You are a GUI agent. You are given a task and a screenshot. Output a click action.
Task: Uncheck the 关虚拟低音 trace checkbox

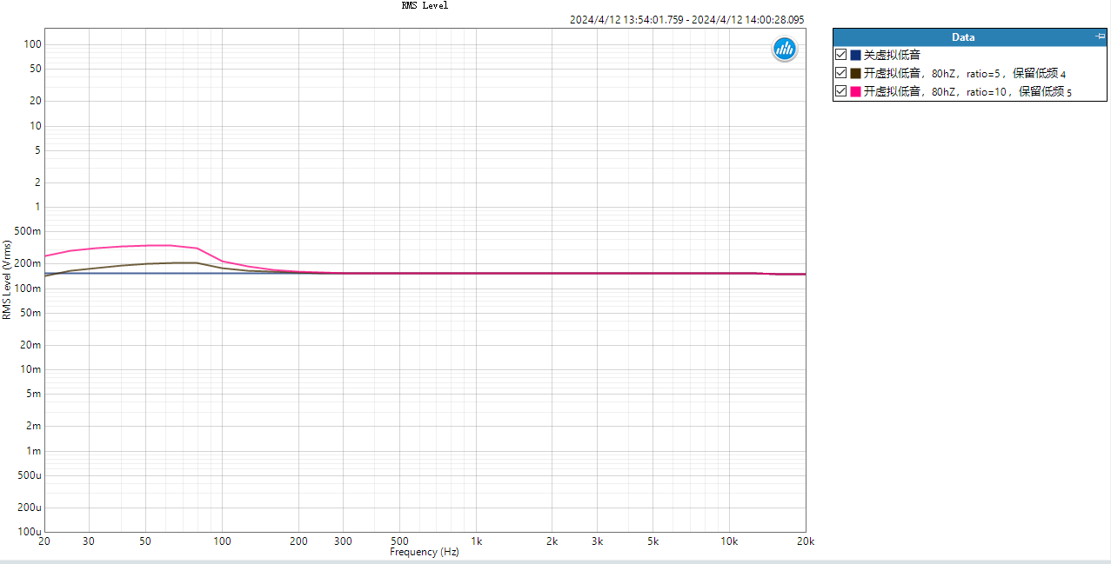coord(841,55)
